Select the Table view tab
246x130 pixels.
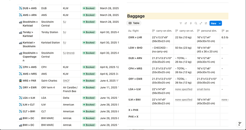click(x=134, y=23)
